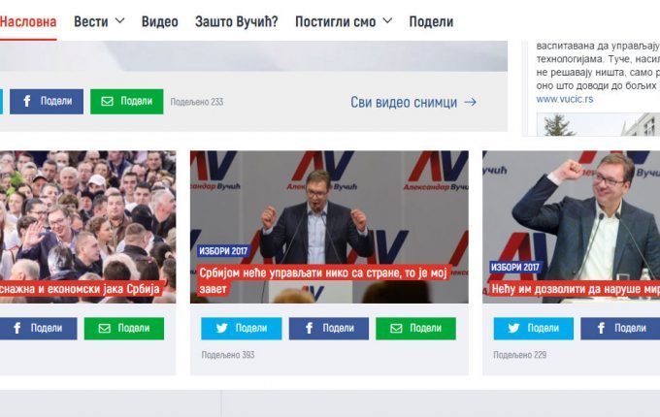Expand the Постигли смо dropdown chevron
The height and width of the screenshot is (417, 660).
point(387,20)
